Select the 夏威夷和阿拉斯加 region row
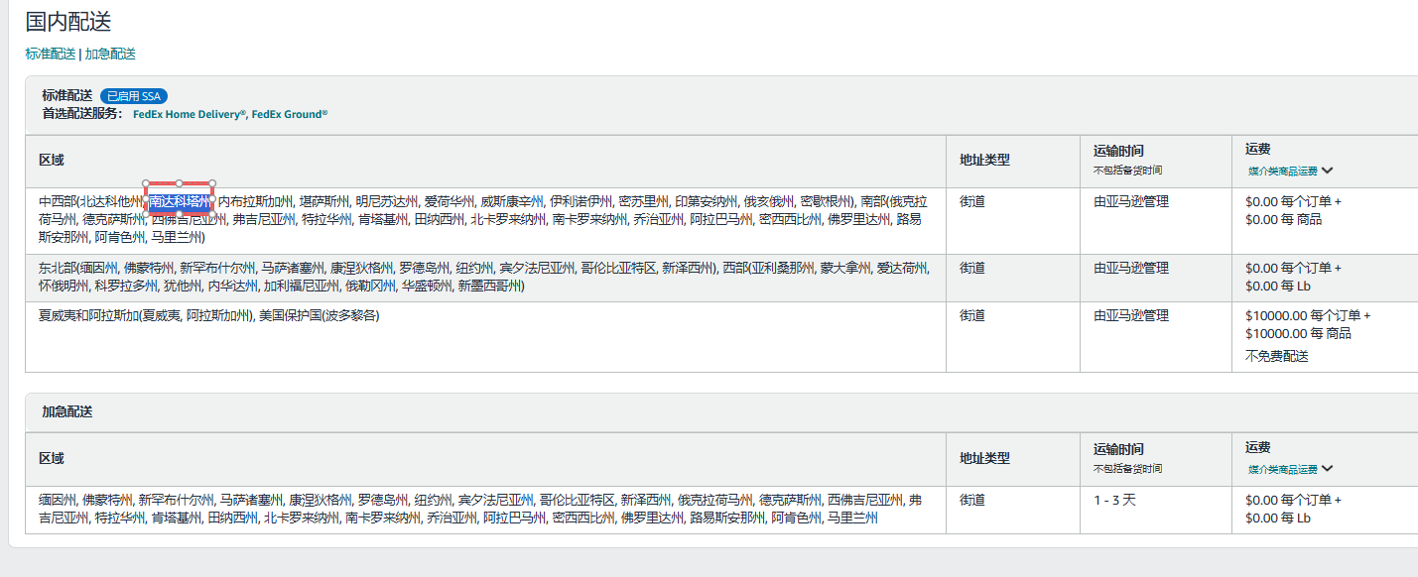 tap(208, 315)
